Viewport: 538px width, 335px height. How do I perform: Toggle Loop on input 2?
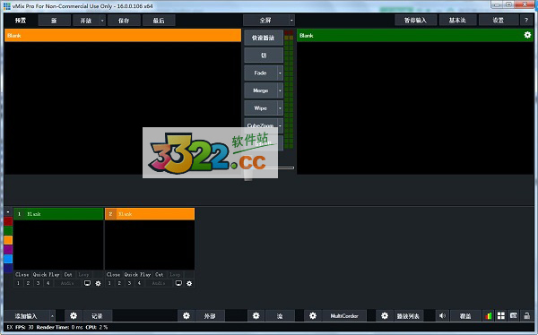(175, 274)
